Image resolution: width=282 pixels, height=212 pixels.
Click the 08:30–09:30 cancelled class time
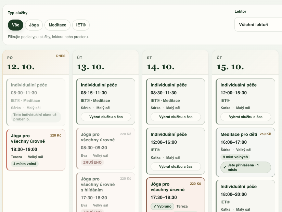tap(94, 148)
